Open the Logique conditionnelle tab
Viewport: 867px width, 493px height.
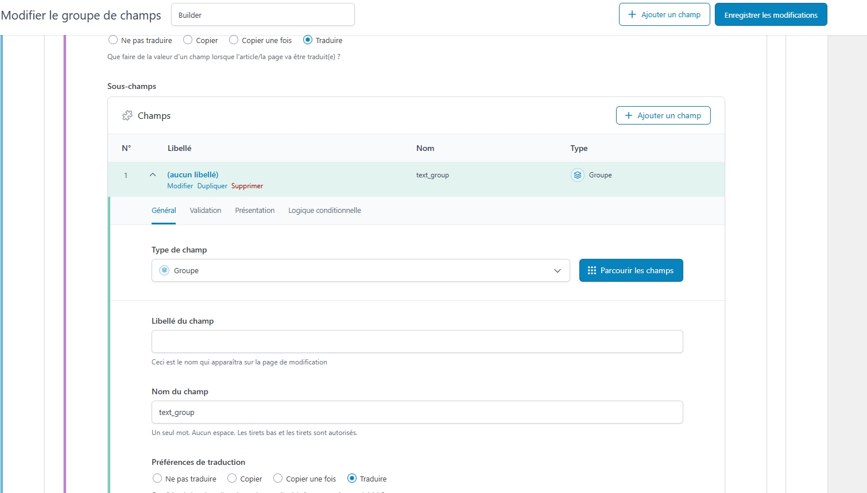(x=324, y=211)
